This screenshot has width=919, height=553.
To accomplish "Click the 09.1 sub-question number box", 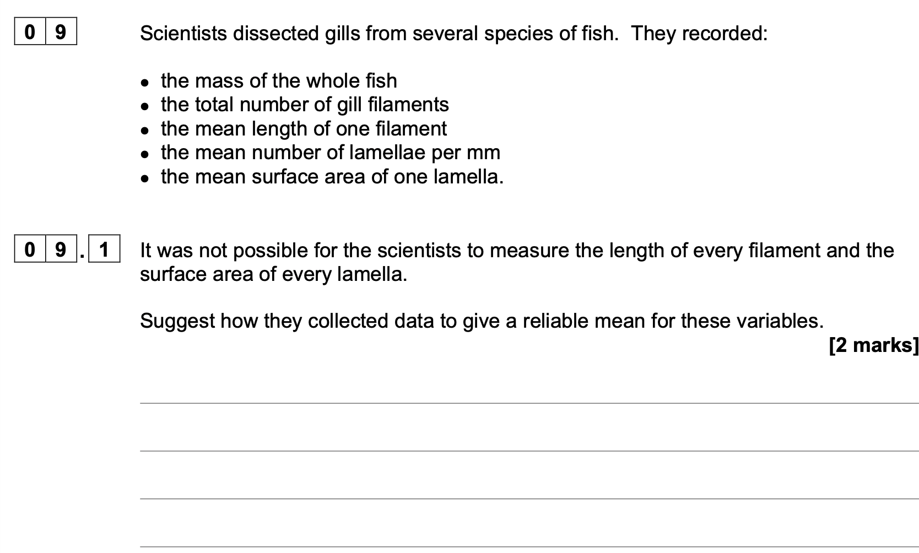I will pos(67,250).
